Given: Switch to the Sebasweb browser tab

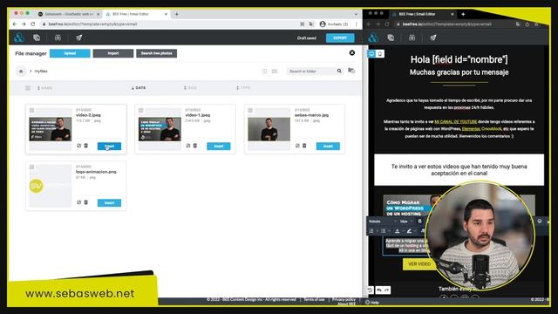Looking at the screenshot, I should (69, 14).
